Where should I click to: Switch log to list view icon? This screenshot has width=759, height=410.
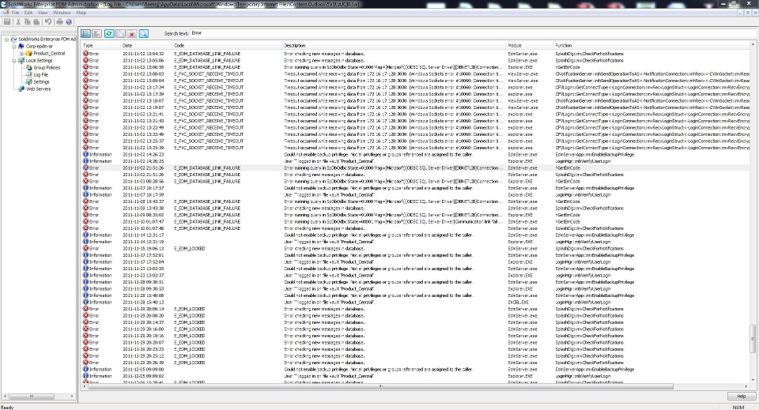point(96,33)
